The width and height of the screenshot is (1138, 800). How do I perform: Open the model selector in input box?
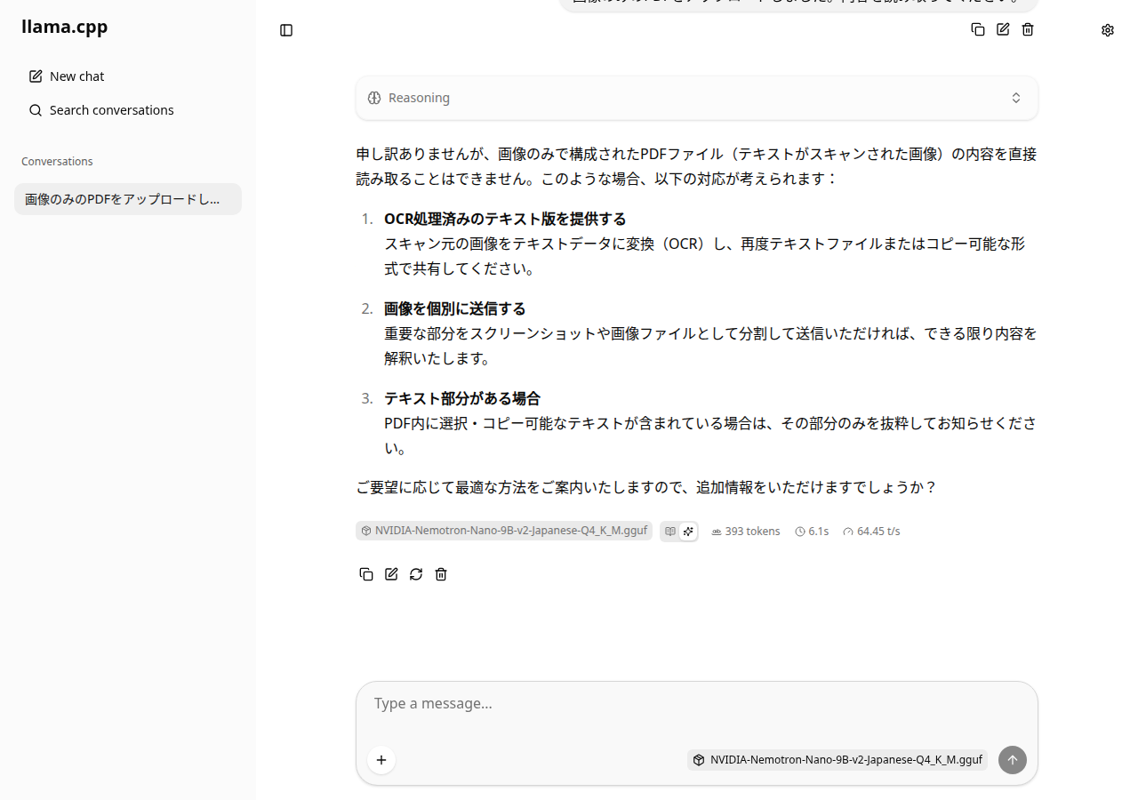click(x=837, y=760)
